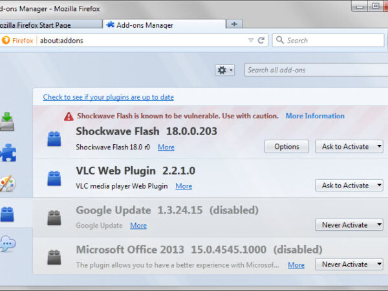Expand VLC Web Plugin activation dropdown
The height and width of the screenshot is (291, 388).
click(350, 186)
